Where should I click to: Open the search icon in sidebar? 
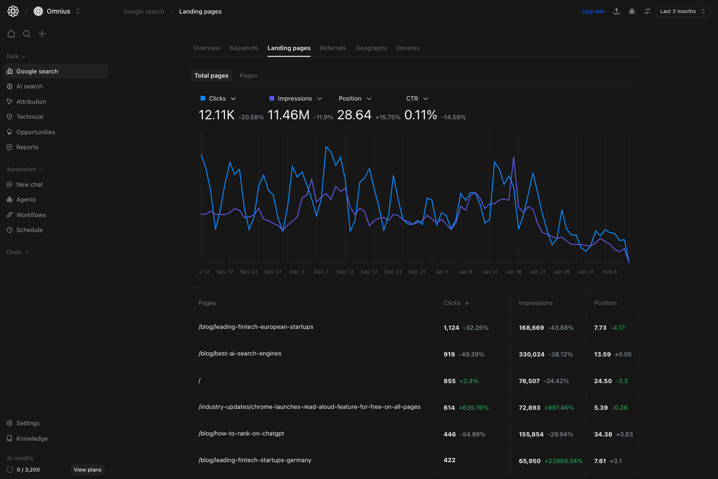pos(27,34)
